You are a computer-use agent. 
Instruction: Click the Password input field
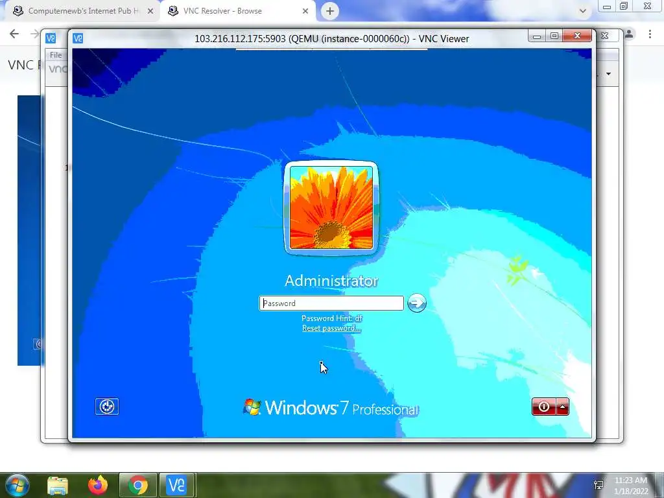[331, 303]
